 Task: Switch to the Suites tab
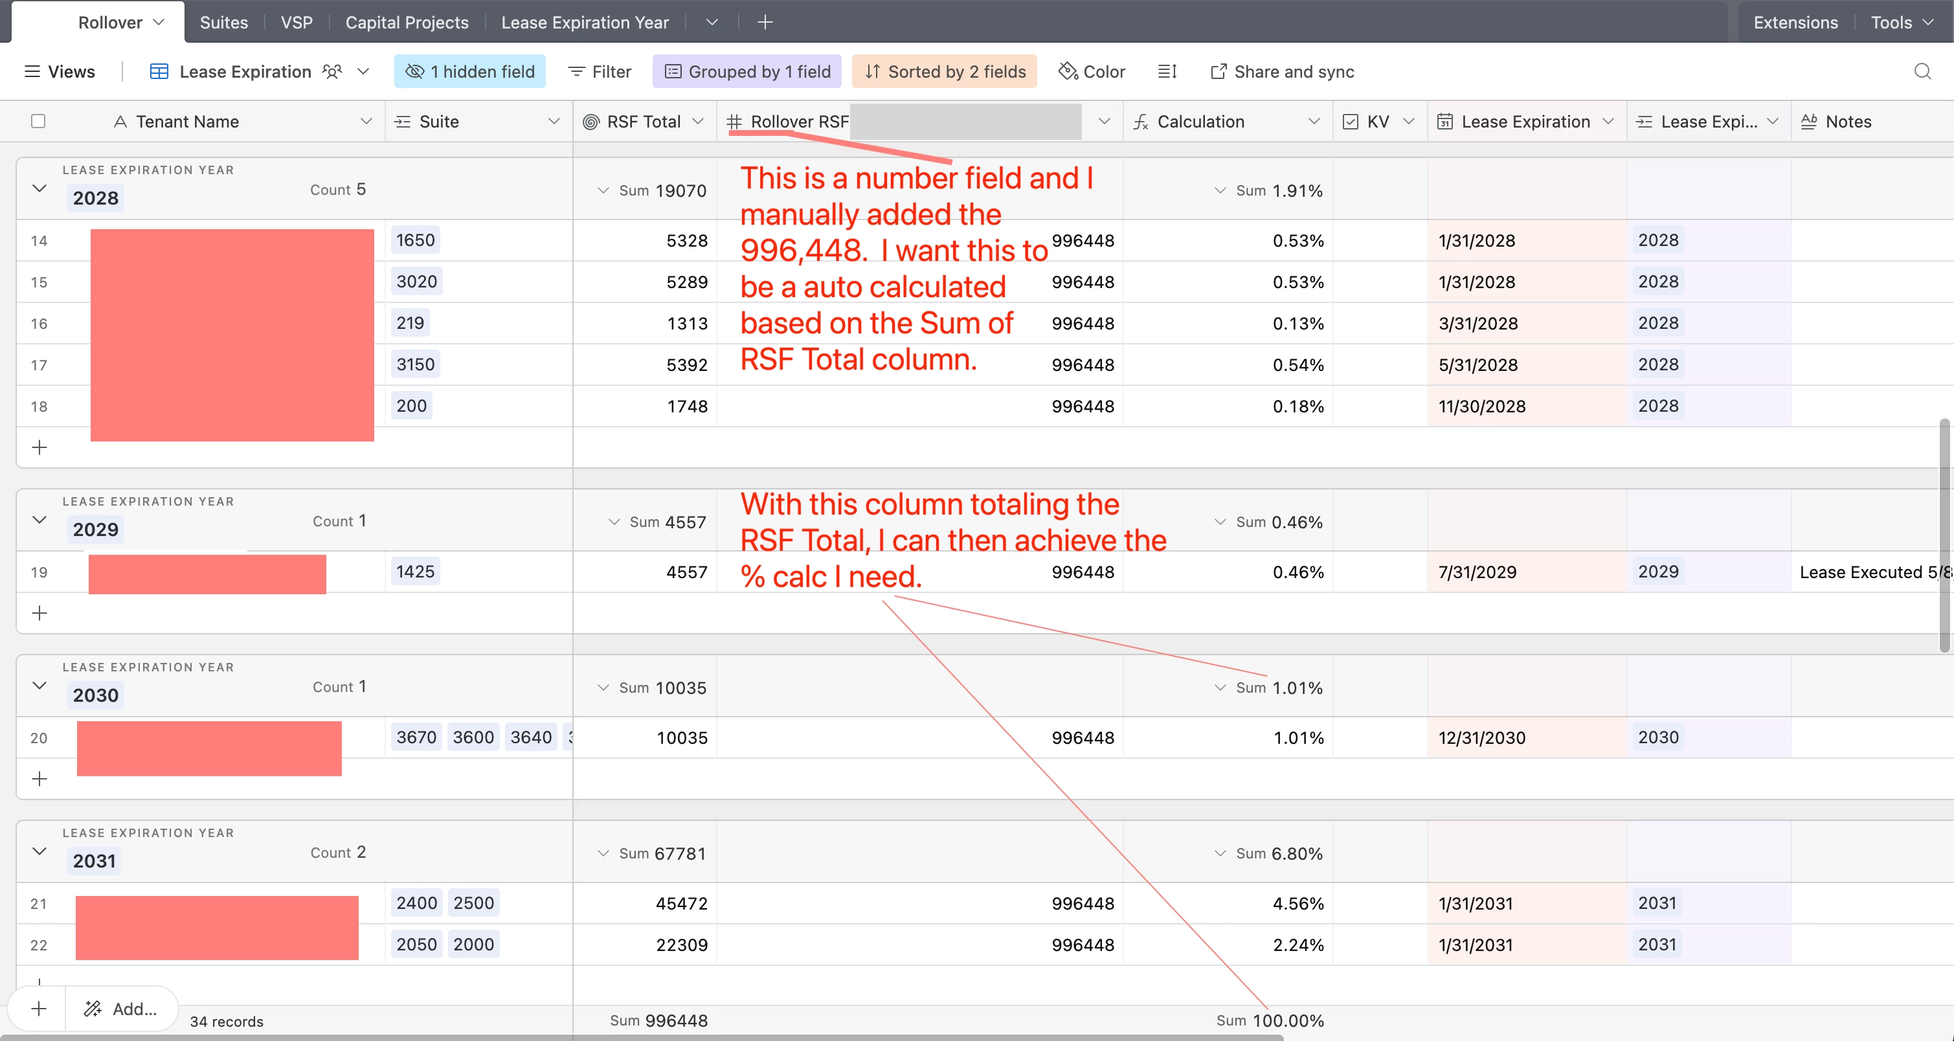[223, 22]
